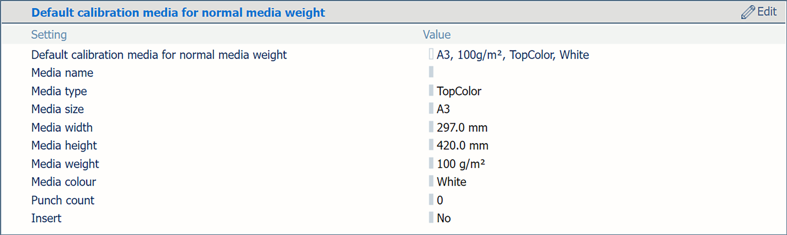Select the Media size label
Screen dimensions: 787x235
57,109
